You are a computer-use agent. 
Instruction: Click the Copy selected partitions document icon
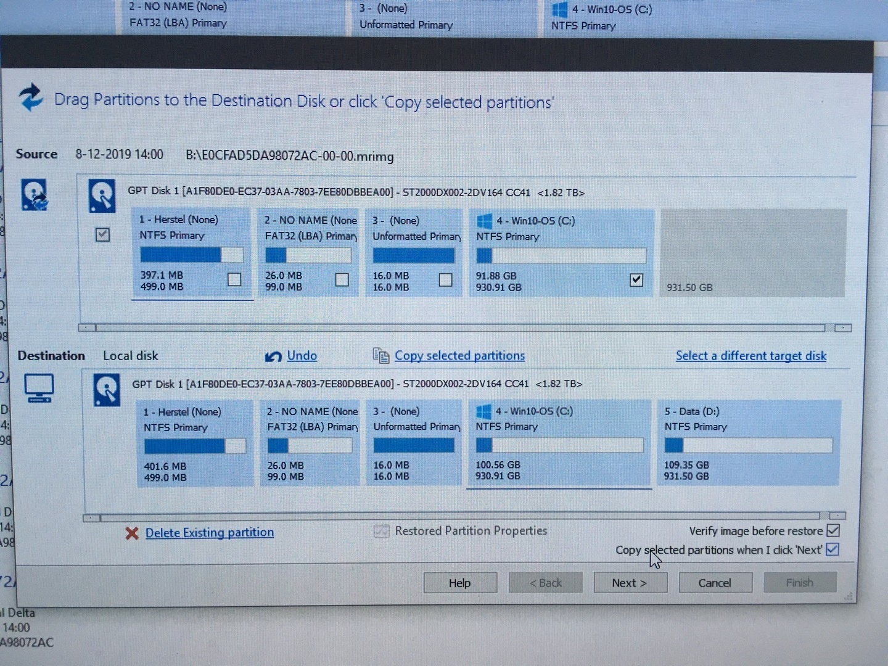tap(381, 356)
